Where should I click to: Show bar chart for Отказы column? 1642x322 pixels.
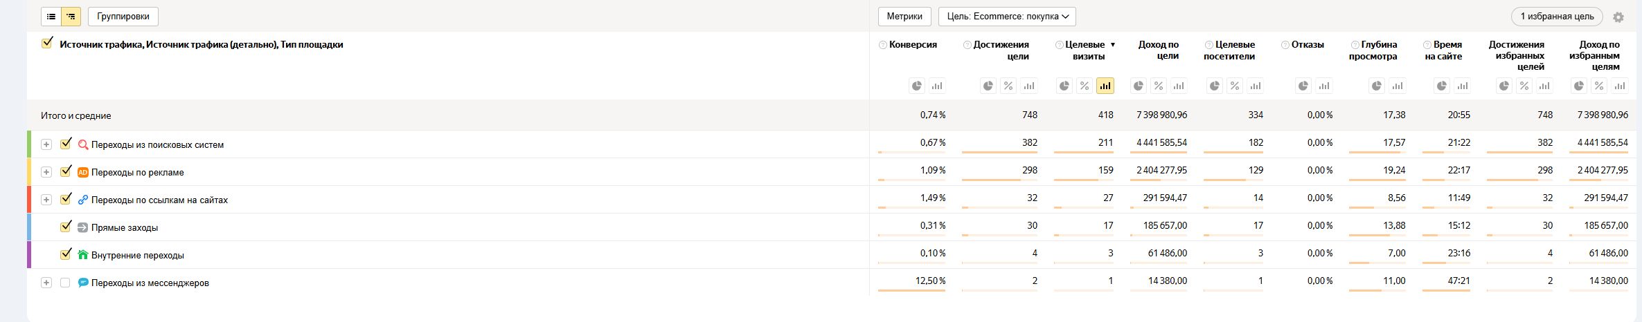1324,86
